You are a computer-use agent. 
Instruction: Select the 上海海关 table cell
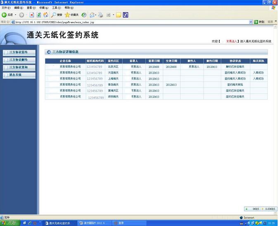[x=114, y=79]
